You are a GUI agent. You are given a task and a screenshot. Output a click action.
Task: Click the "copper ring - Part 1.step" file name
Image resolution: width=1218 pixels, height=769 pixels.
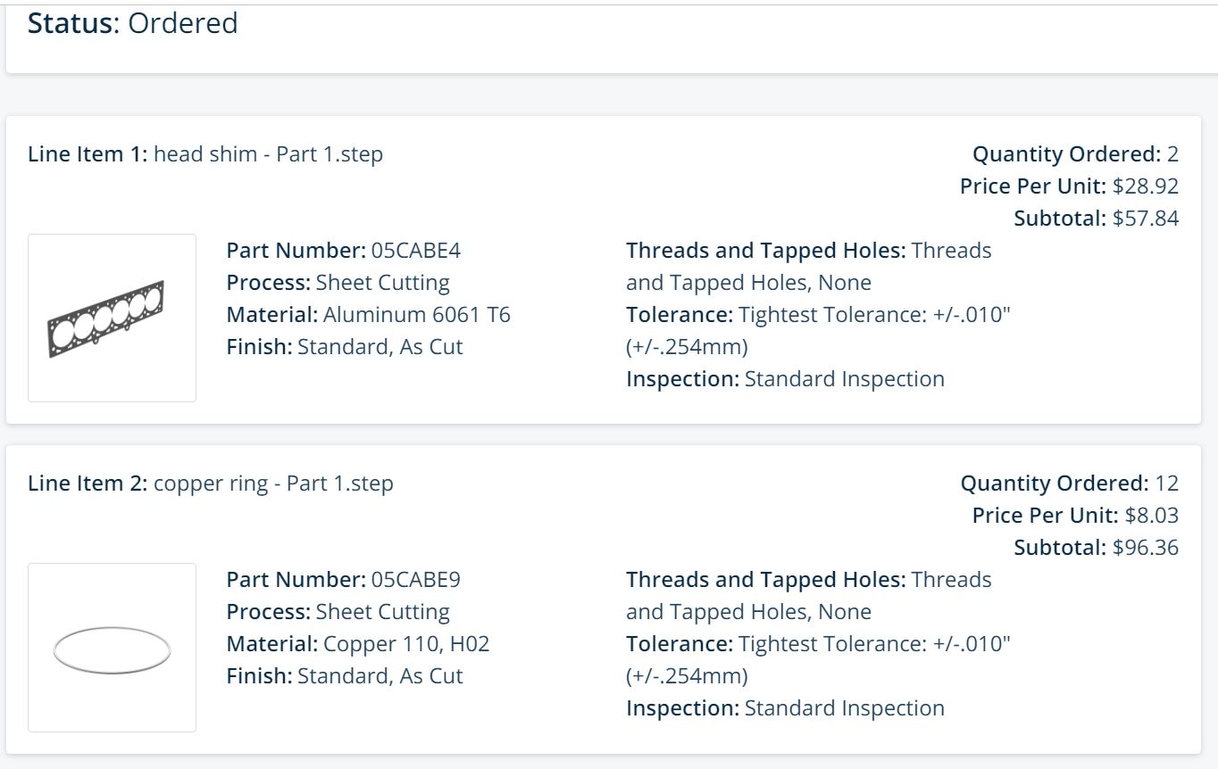(x=273, y=484)
